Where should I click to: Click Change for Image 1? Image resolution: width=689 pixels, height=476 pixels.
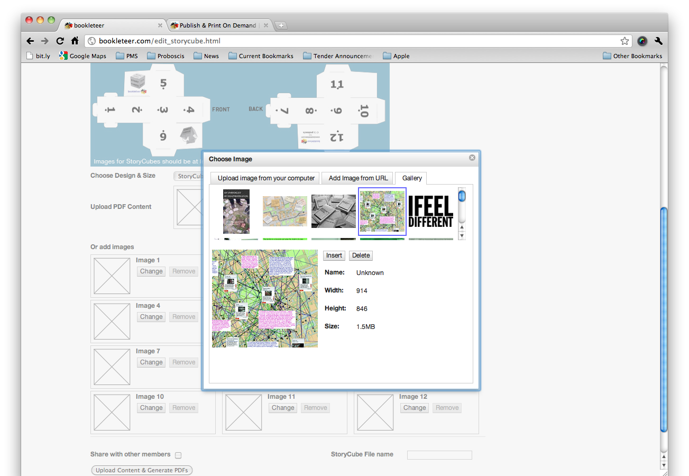(x=151, y=271)
